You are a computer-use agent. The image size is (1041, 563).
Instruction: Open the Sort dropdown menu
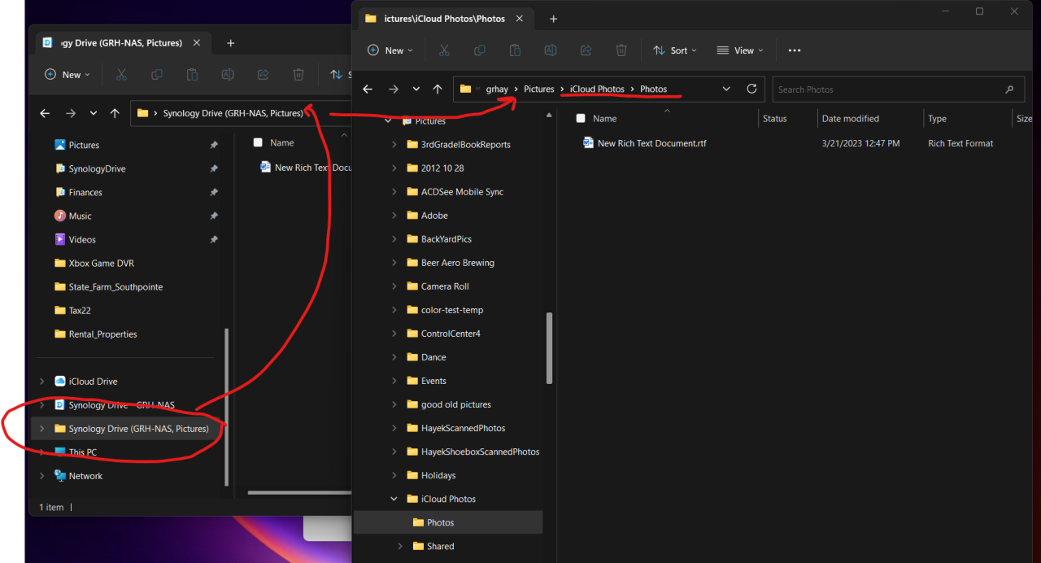[x=676, y=50]
